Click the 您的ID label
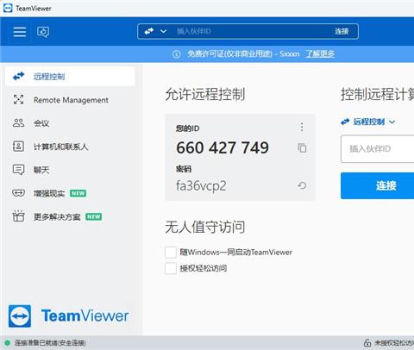The image size is (414, 350). coord(188,128)
